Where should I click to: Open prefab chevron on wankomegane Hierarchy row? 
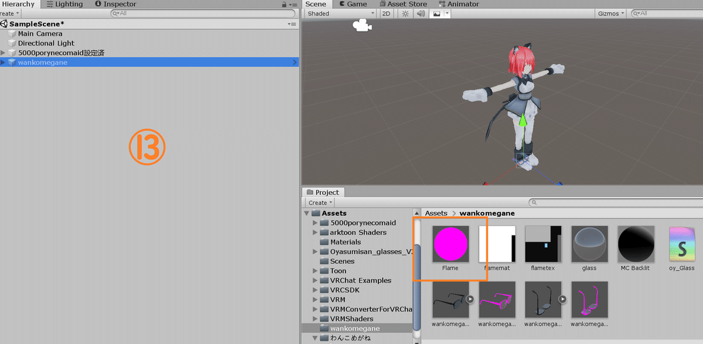(x=294, y=62)
